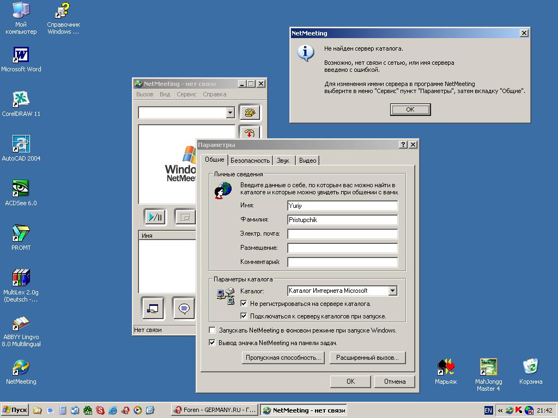
Task: Click the Opera icon in quick launch
Action: coord(125,410)
